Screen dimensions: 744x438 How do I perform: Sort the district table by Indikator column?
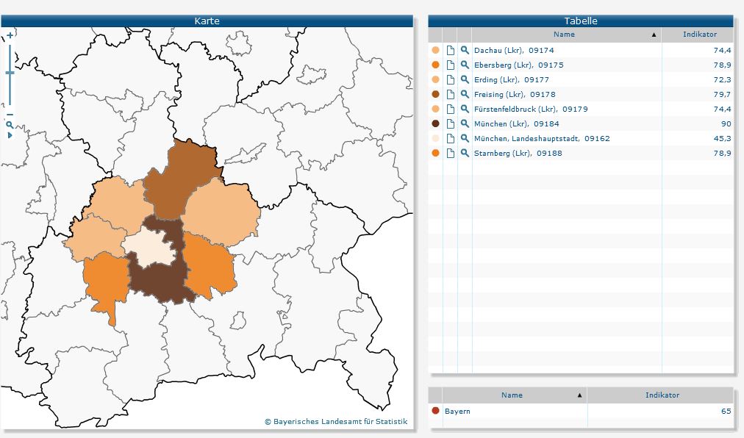(x=698, y=35)
